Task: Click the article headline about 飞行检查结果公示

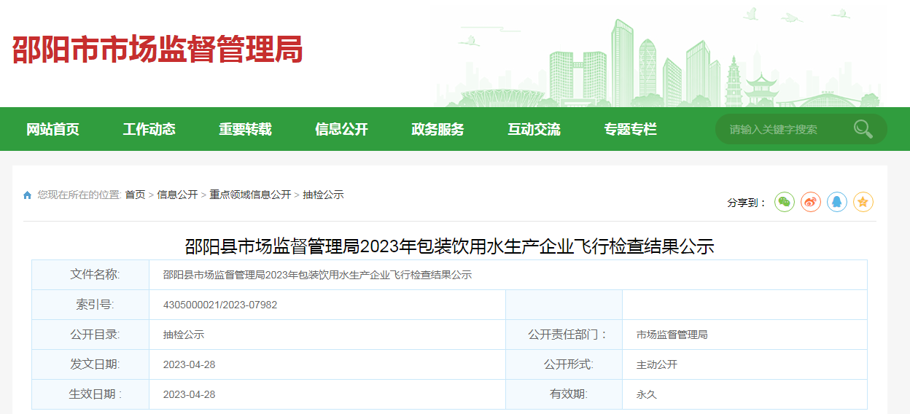Action: (449, 246)
